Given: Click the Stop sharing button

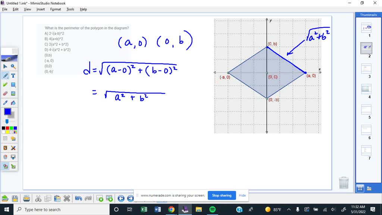Looking at the screenshot, I should pyautogui.click(x=222, y=195).
